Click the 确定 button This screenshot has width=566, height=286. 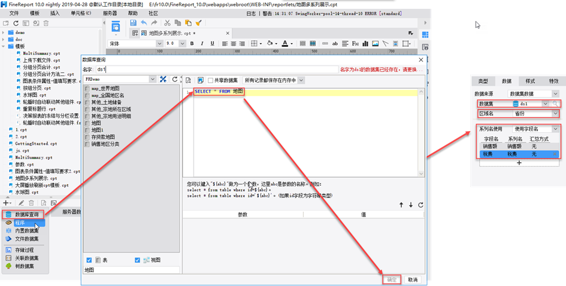click(392, 279)
